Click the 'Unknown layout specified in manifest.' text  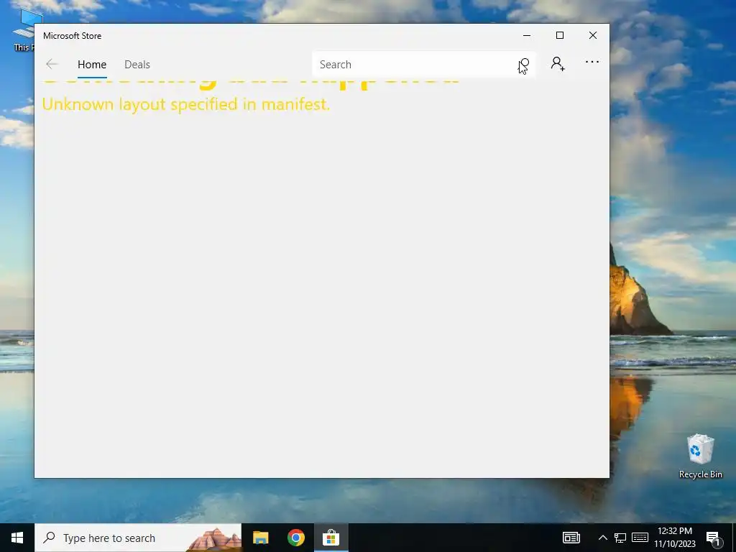186,104
